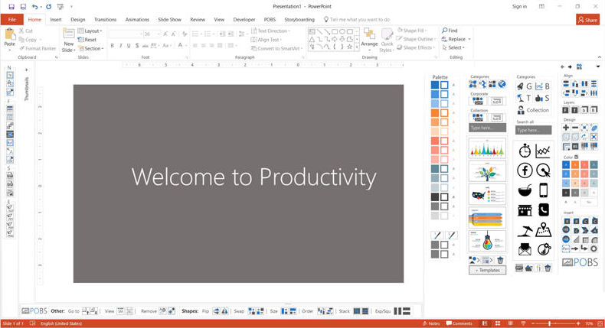Toggle text shadow formatting
Image resolution: width=605 pixels, height=328 pixels.
[x=137, y=45]
